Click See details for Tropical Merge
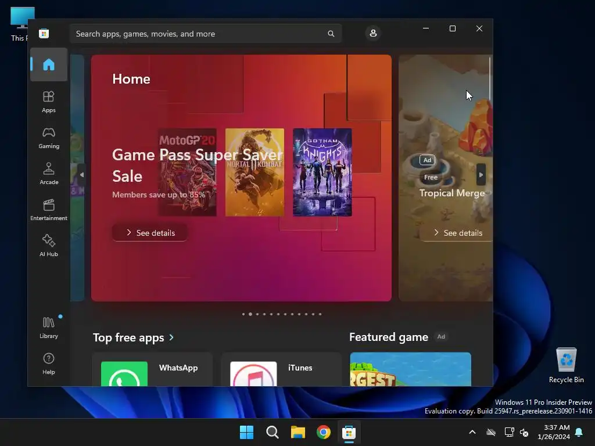 (x=458, y=233)
